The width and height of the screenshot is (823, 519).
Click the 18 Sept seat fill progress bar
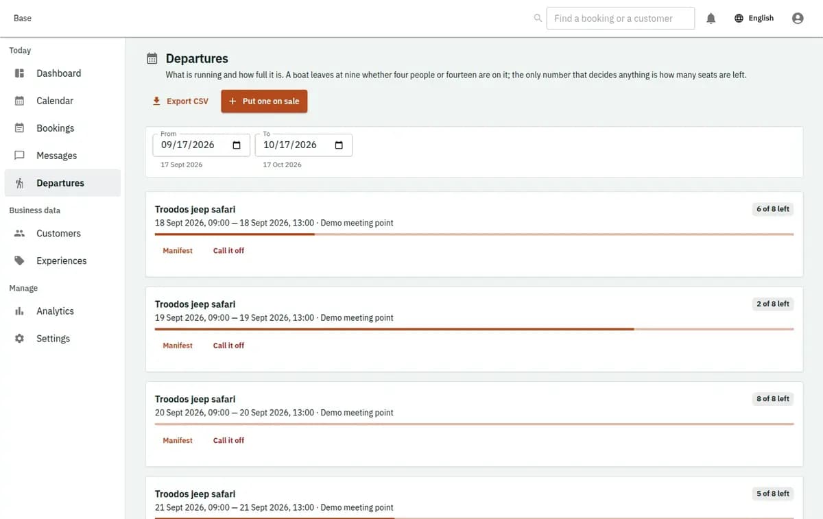tap(474, 234)
